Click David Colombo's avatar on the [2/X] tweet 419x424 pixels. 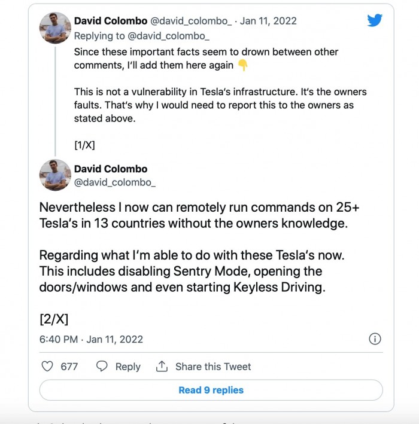(55, 175)
